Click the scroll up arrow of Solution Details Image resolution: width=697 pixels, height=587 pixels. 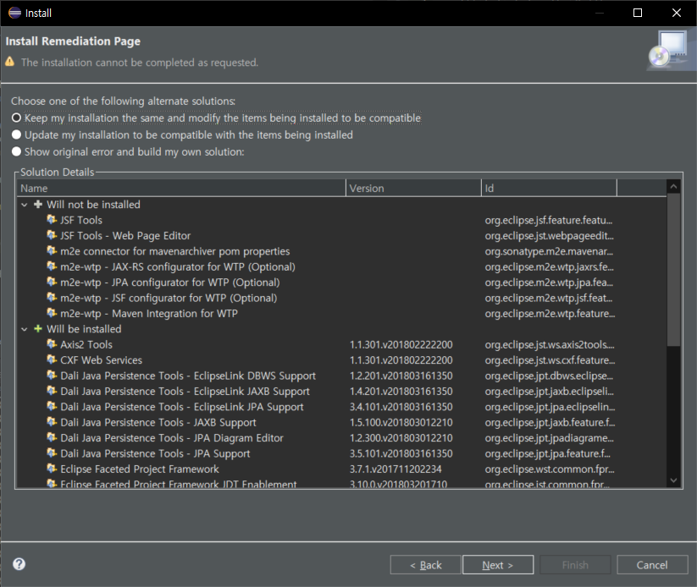[673, 187]
